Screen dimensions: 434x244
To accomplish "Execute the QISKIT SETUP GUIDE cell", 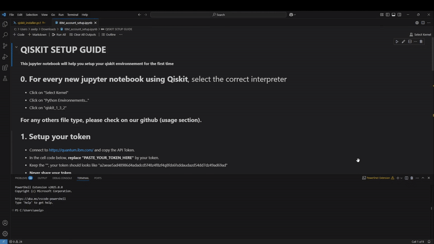I will point(397,42).
